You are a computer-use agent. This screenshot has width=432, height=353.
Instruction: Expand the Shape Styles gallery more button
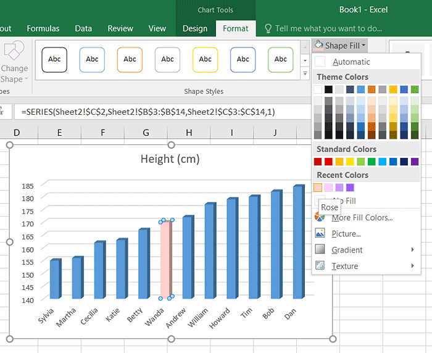point(304,73)
